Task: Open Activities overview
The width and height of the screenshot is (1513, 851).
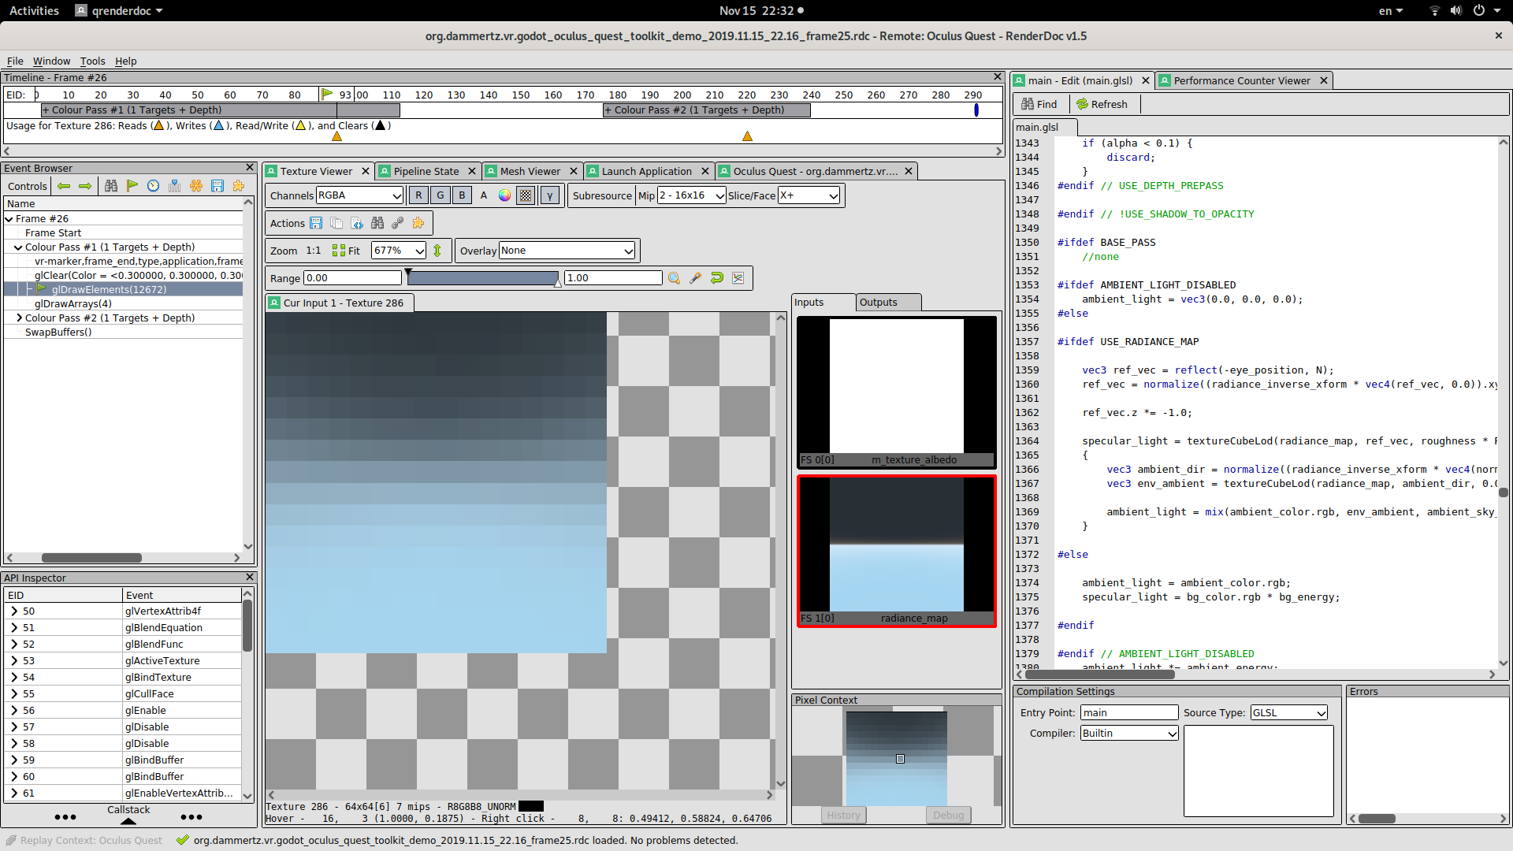Action: click(x=34, y=10)
